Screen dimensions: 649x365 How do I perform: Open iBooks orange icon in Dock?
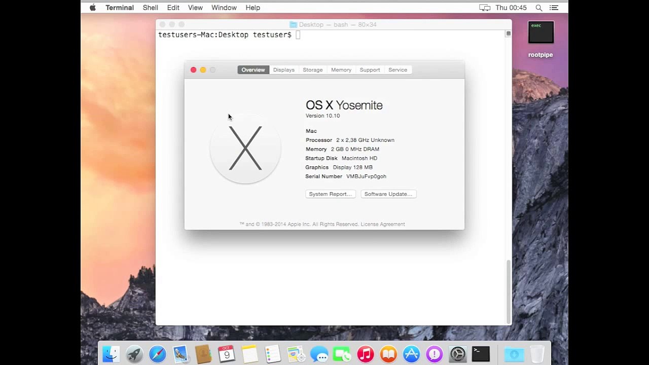coord(388,354)
